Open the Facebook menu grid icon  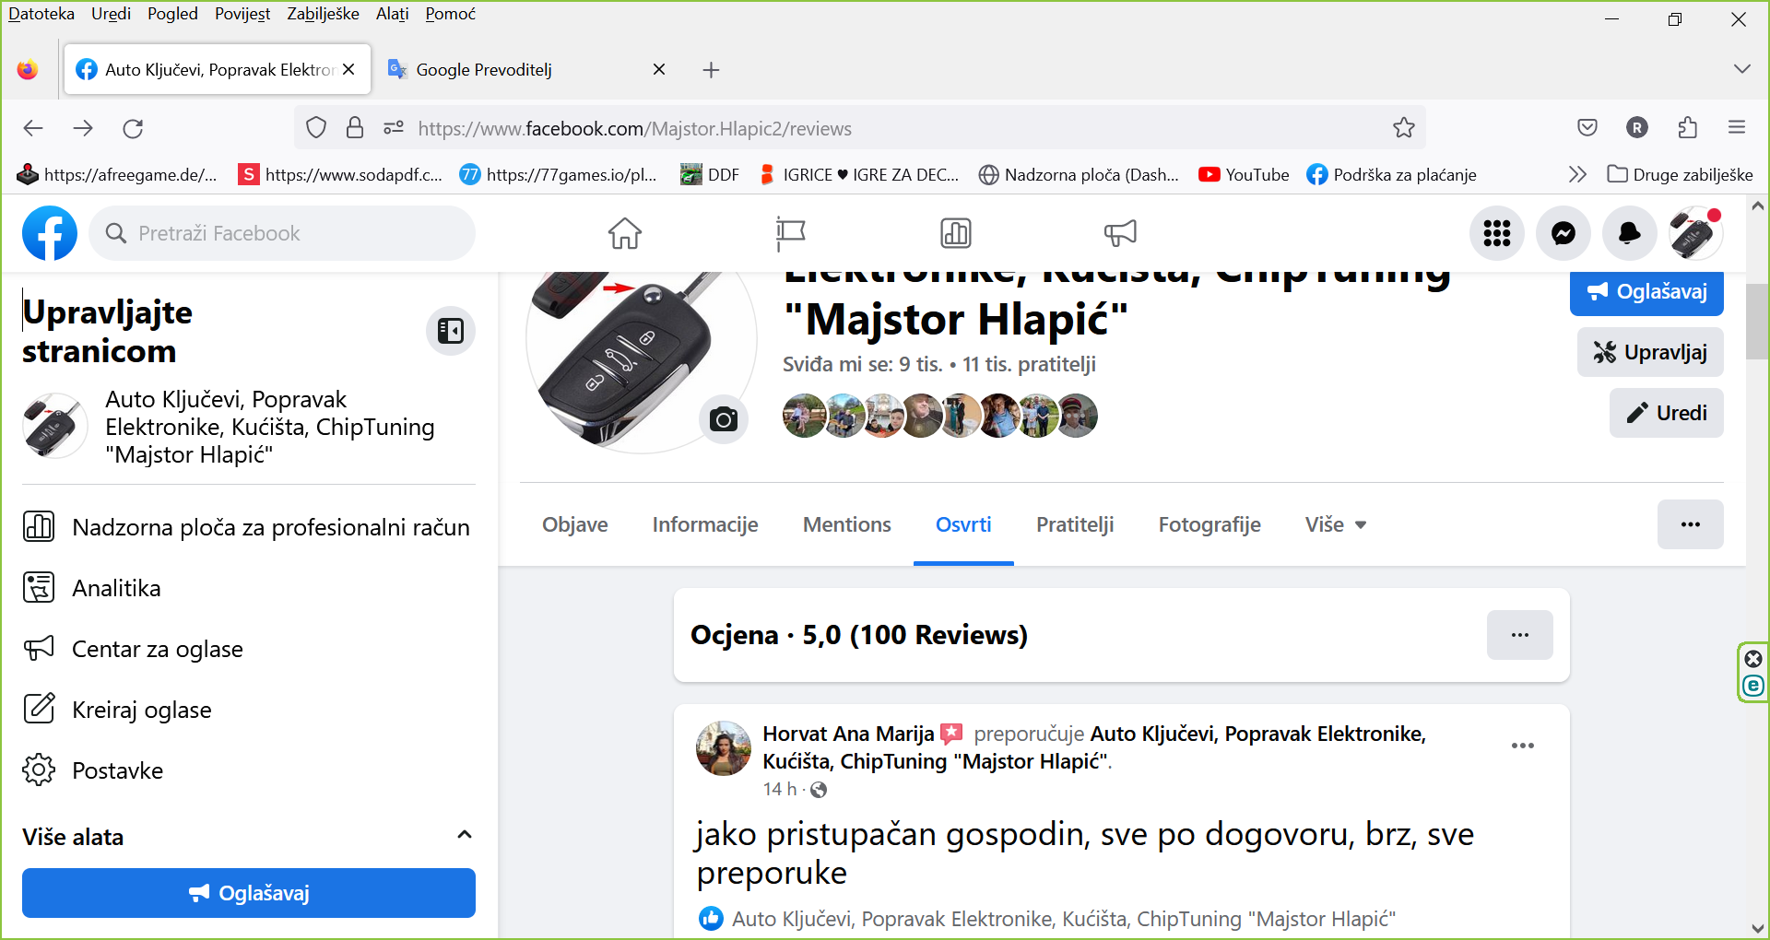(1497, 233)
